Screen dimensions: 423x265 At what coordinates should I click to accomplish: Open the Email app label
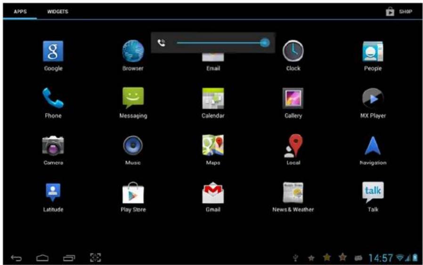coord(213,68)
